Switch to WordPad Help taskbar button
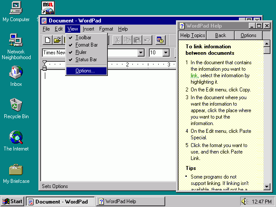This screenshot has height=207, width=276. (130, 201)
